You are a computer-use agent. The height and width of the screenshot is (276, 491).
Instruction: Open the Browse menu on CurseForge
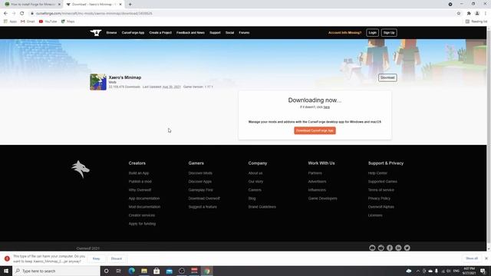(x=111, y=32)
